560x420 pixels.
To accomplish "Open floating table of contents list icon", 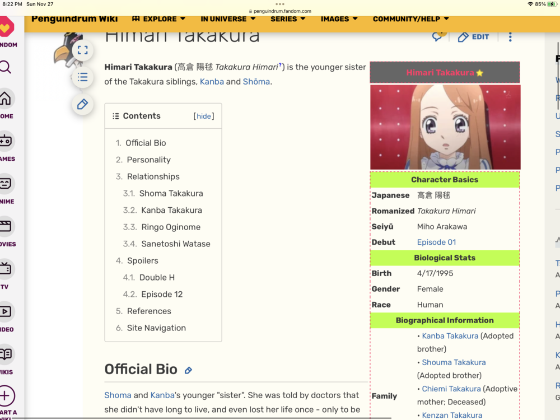I will tap(82, 77).
